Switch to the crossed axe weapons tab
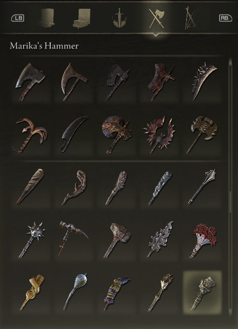 click(156, 19)
